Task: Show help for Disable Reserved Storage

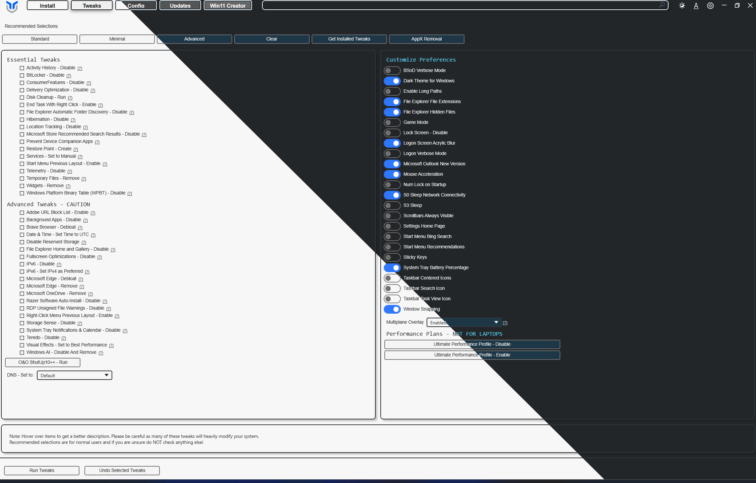Action: pos(84,242)
